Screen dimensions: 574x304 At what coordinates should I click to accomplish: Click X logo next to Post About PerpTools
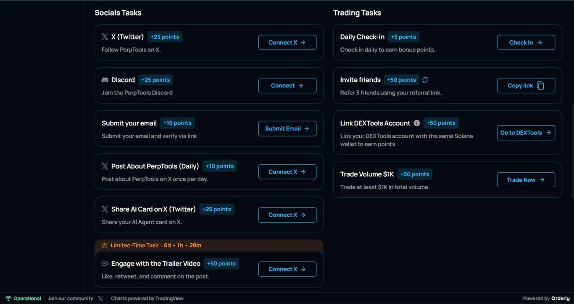105,166
